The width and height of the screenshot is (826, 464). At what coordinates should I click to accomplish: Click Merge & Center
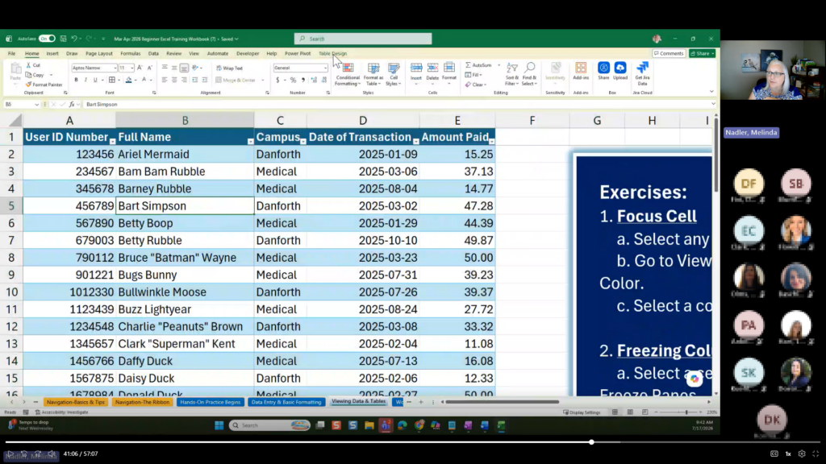coord(236,80)
